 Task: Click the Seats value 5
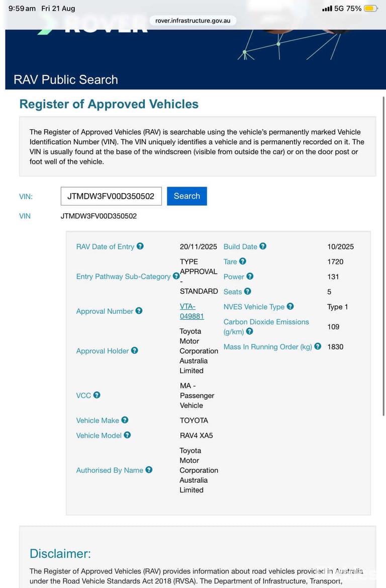coord(329,291)
